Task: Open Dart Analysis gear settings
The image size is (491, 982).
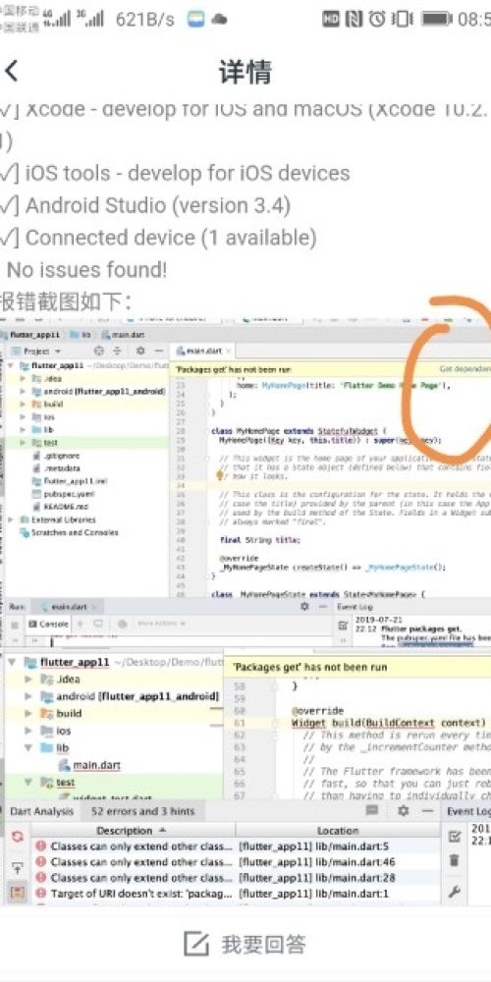Action: pyautogui.click(x=404, y=811)
